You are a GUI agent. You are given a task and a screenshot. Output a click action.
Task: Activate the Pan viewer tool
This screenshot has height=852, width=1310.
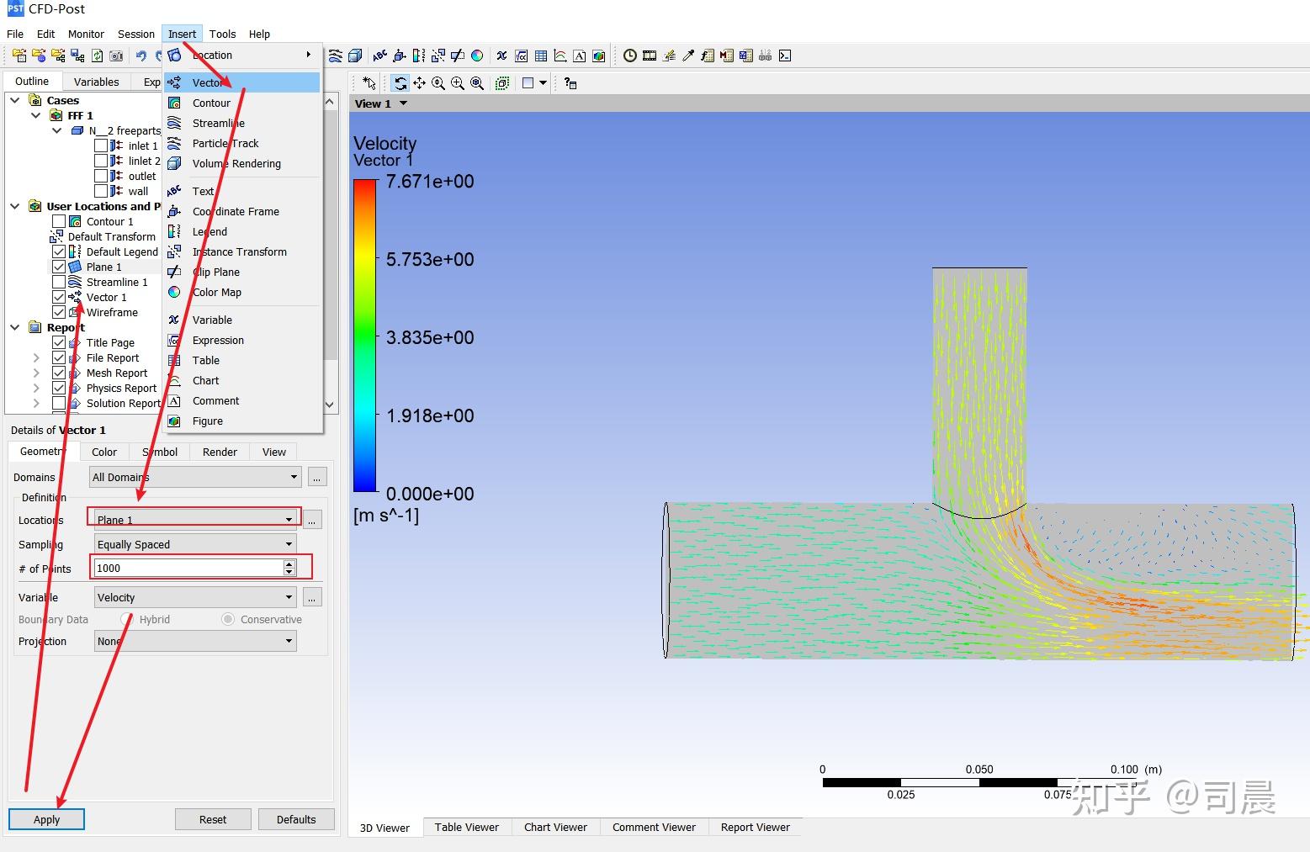pos(419,83)
